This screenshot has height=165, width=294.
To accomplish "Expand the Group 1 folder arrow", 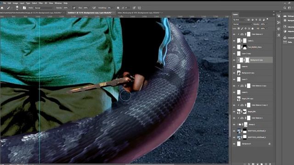I will pos(237,125).
